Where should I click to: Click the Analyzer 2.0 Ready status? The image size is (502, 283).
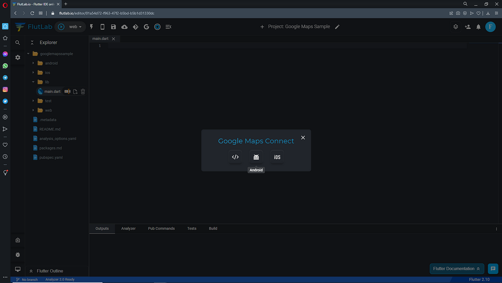pos(60,279)
